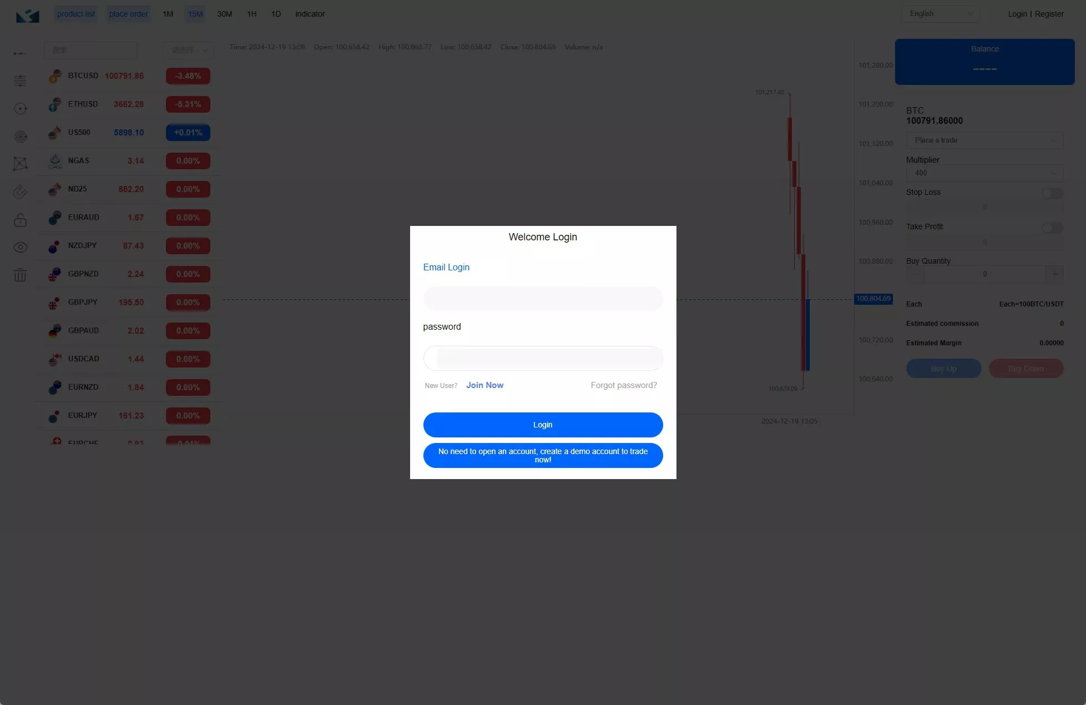Click the demo account creation button

coord(543,456)
